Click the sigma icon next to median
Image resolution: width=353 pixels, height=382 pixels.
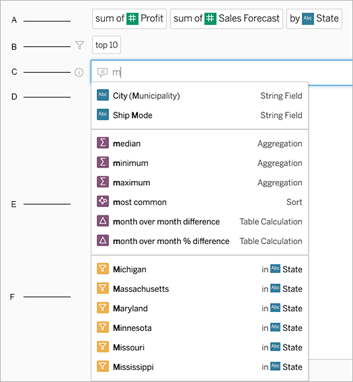click(103, 143)
